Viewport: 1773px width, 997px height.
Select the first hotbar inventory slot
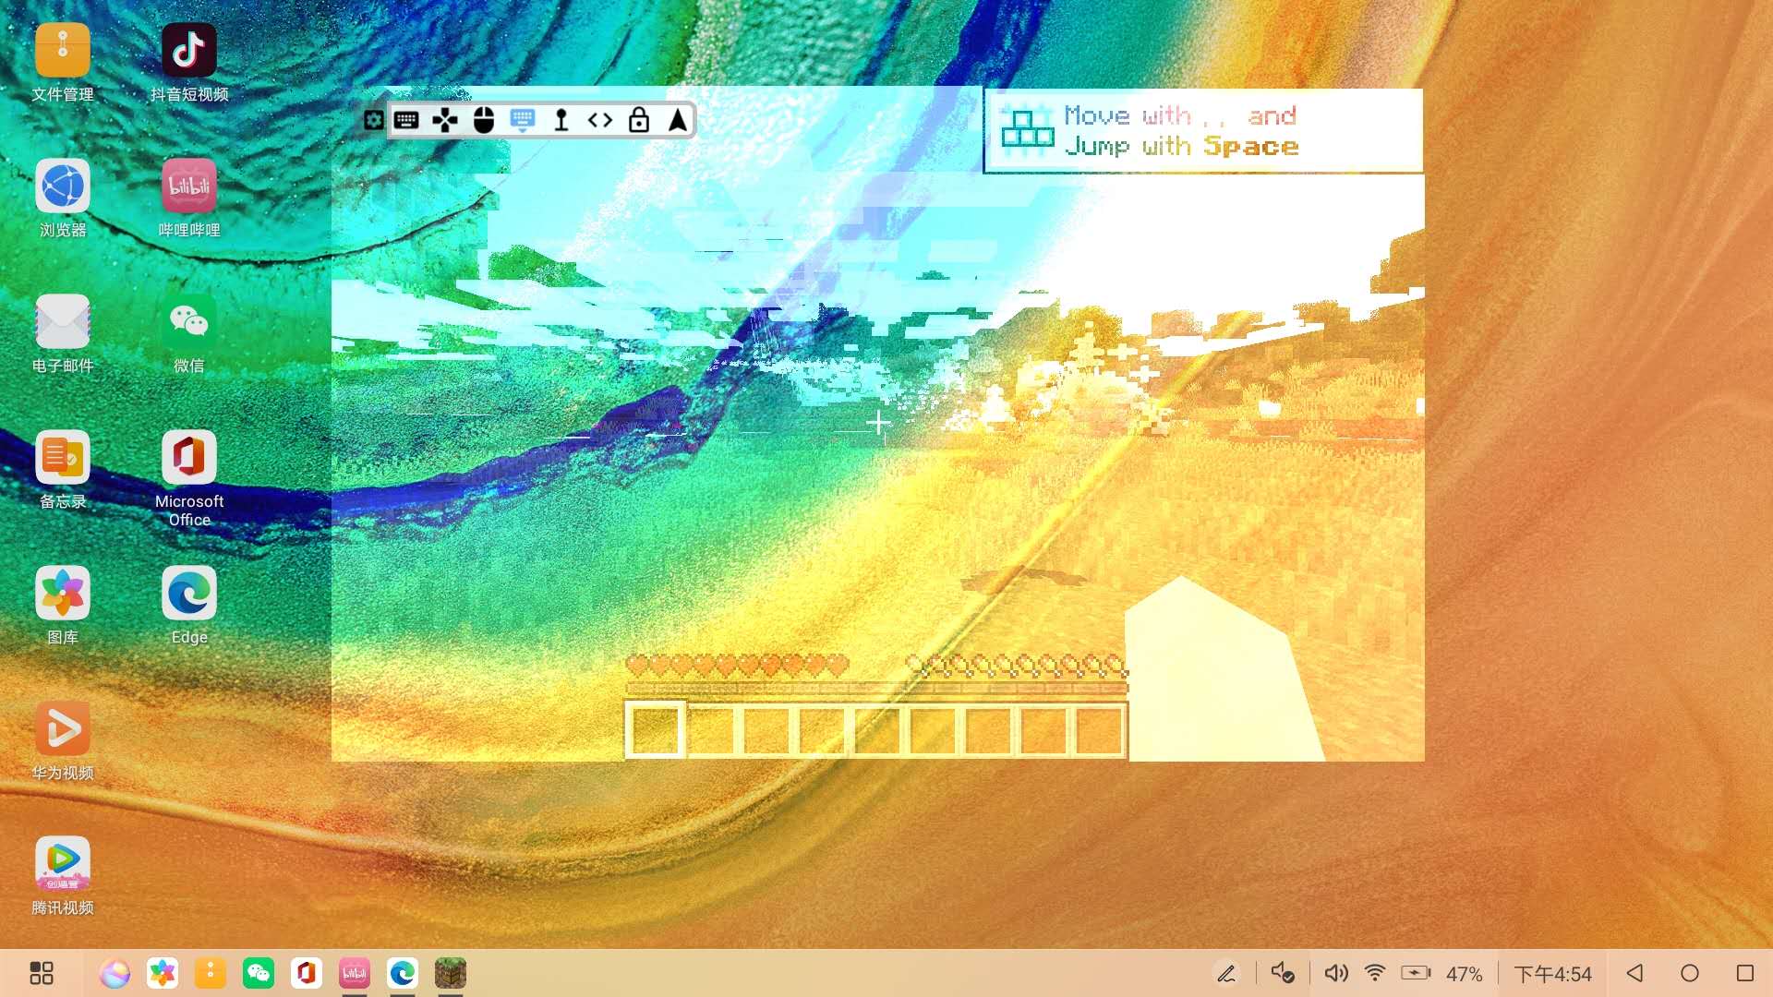(x=656, y=730)
